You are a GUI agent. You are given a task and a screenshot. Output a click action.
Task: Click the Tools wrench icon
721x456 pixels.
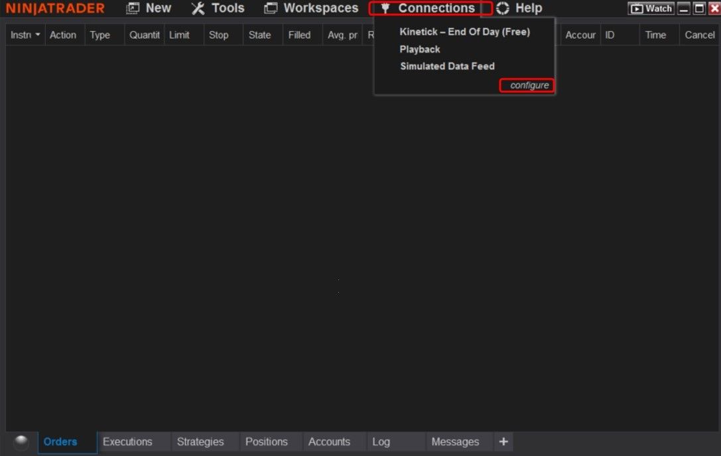(x=198, y=8)
